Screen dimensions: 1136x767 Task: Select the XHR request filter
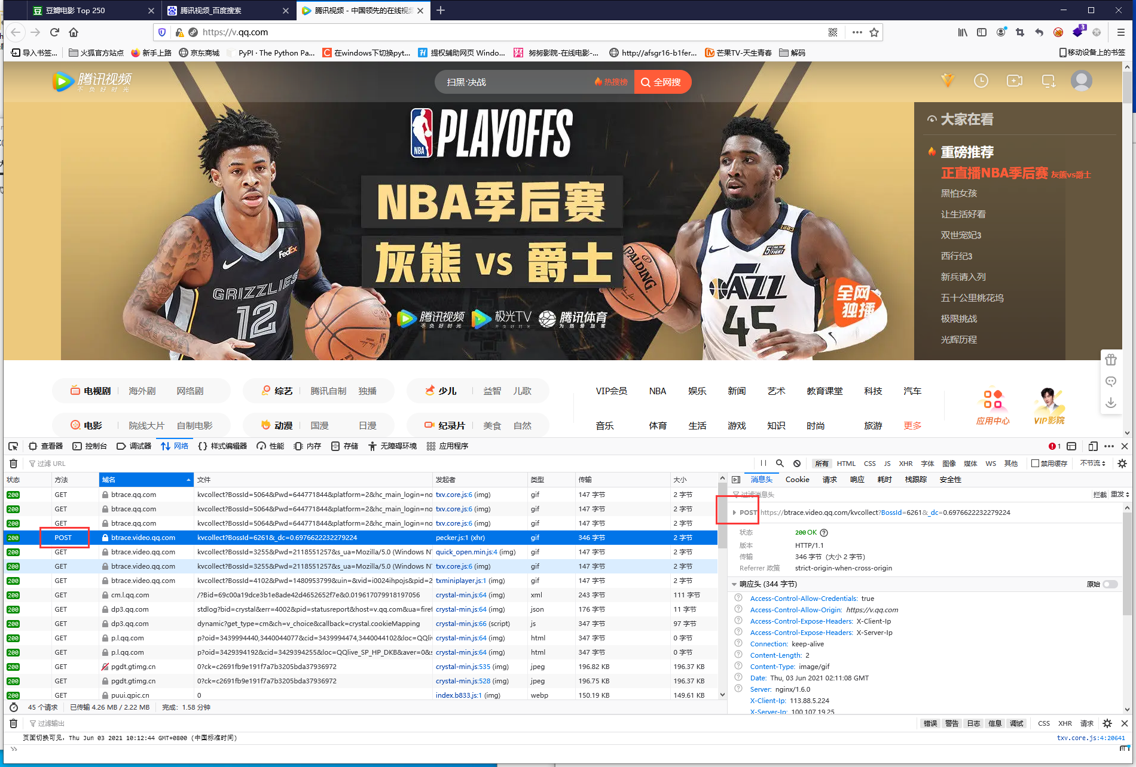(906, 464)
